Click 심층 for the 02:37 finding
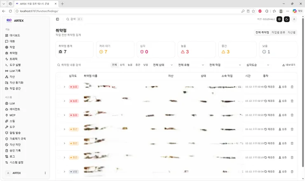 283,101
